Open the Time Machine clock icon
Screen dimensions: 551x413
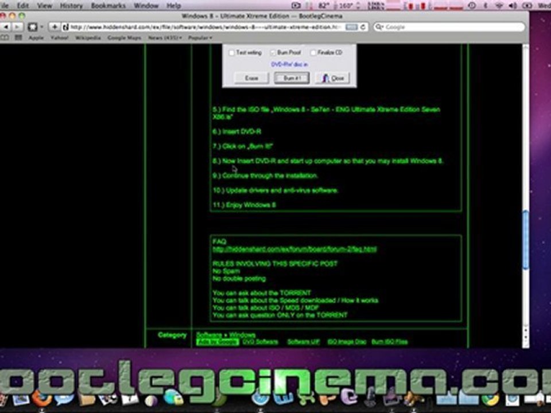[472, 6]
